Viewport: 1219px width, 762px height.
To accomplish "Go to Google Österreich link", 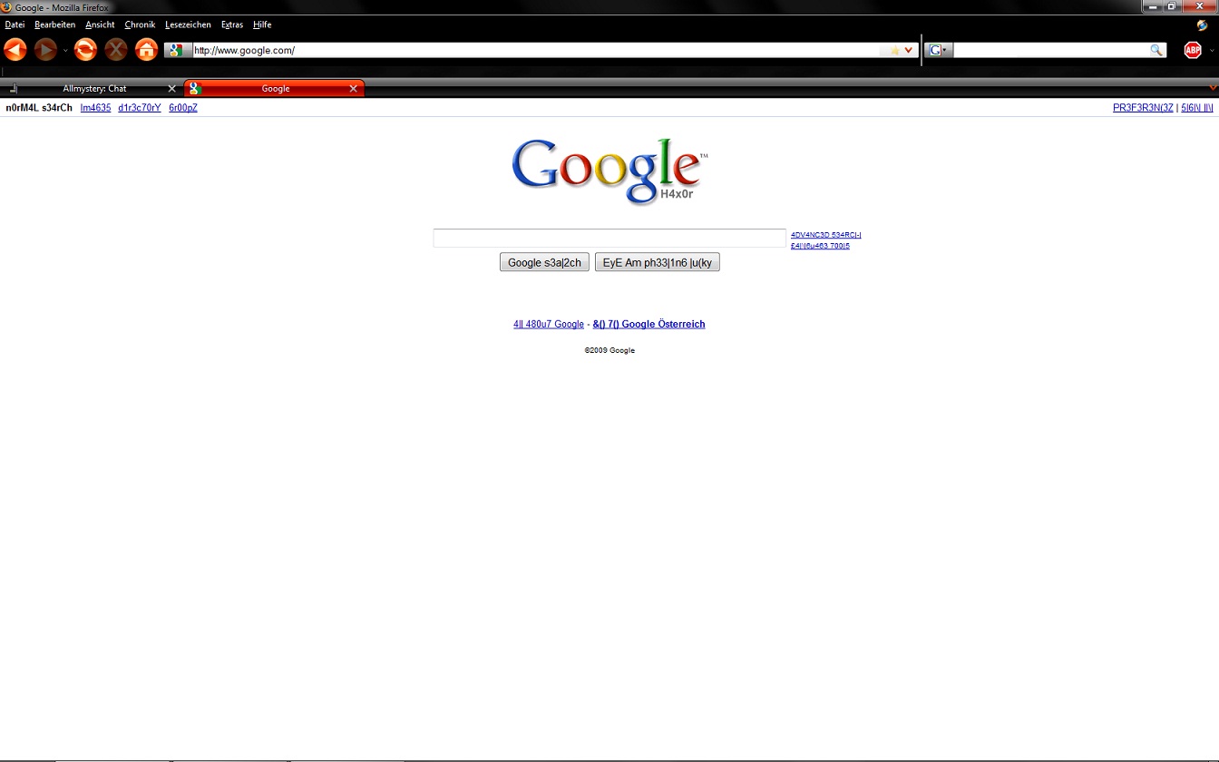I will click(x=649, y=324).
